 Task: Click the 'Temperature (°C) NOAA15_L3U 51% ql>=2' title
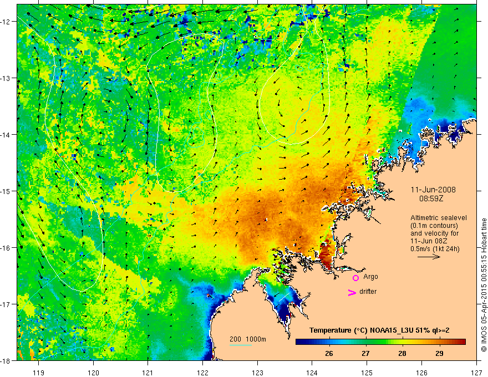tap(379, 330)
